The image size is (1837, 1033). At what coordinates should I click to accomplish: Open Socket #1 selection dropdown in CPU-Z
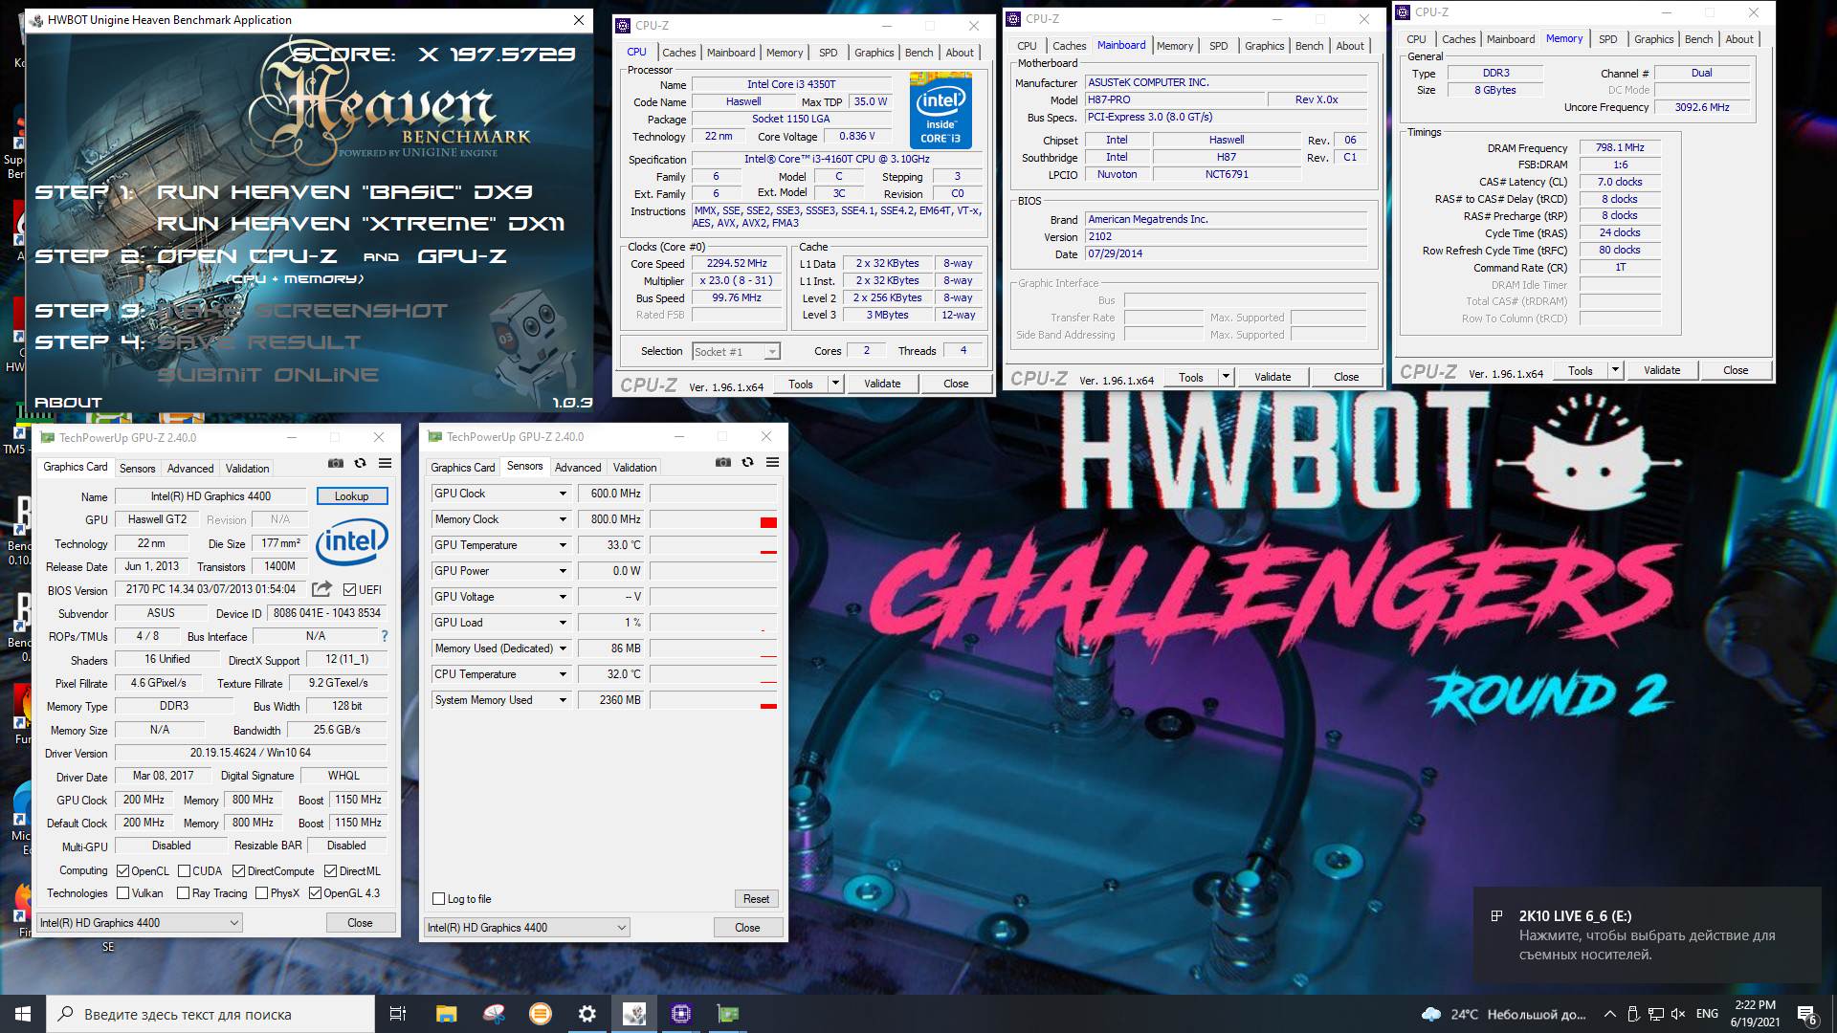(x=736, y=352)
